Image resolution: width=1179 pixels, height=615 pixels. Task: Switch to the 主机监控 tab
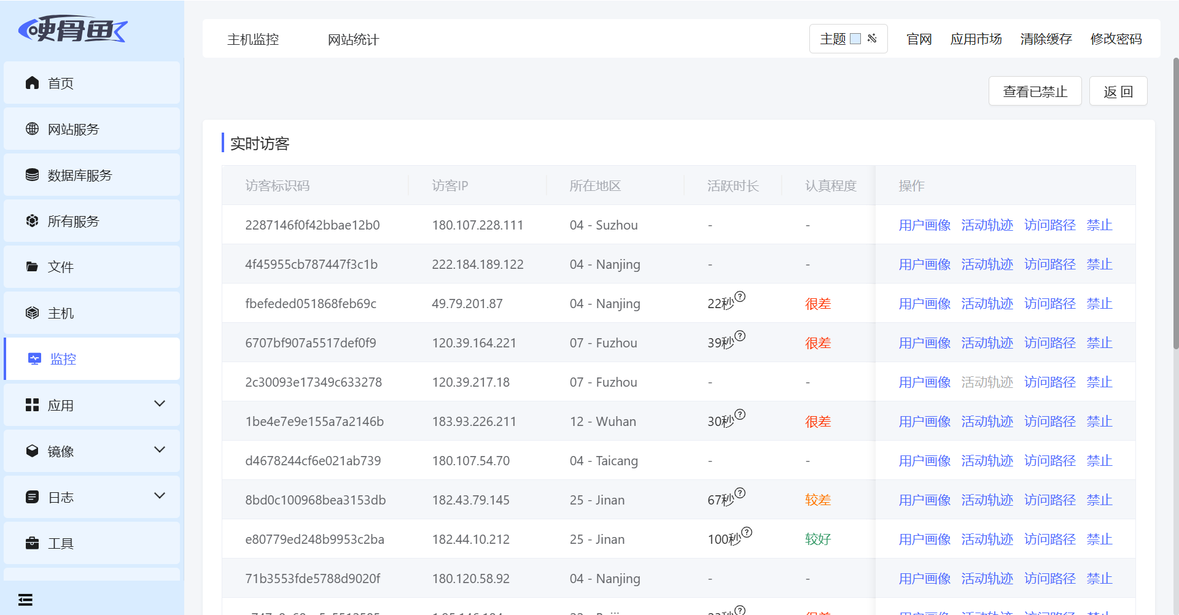[253, 40]
